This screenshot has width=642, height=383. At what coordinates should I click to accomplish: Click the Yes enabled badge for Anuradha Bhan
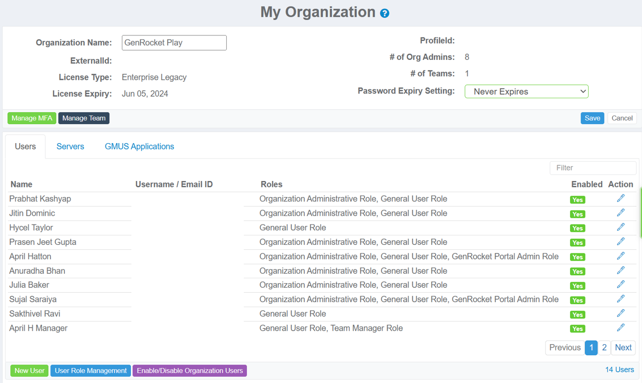click(x=578, y=272)
